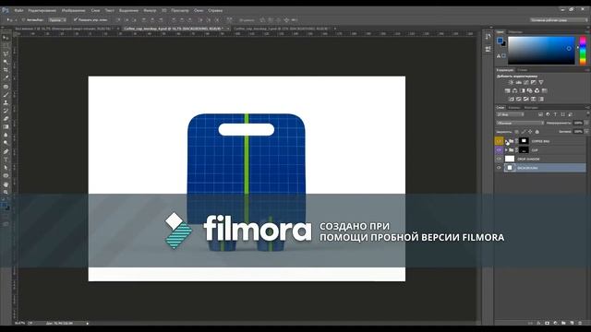Select the Clone Stamp tool
The image size is (591, 332).
coord(6,102)
